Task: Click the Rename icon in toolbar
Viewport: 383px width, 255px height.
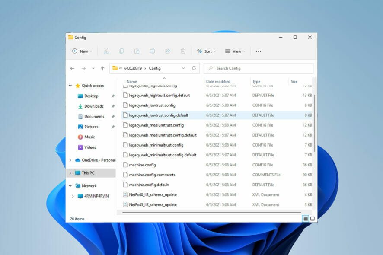Action: (x=152, y=51)
